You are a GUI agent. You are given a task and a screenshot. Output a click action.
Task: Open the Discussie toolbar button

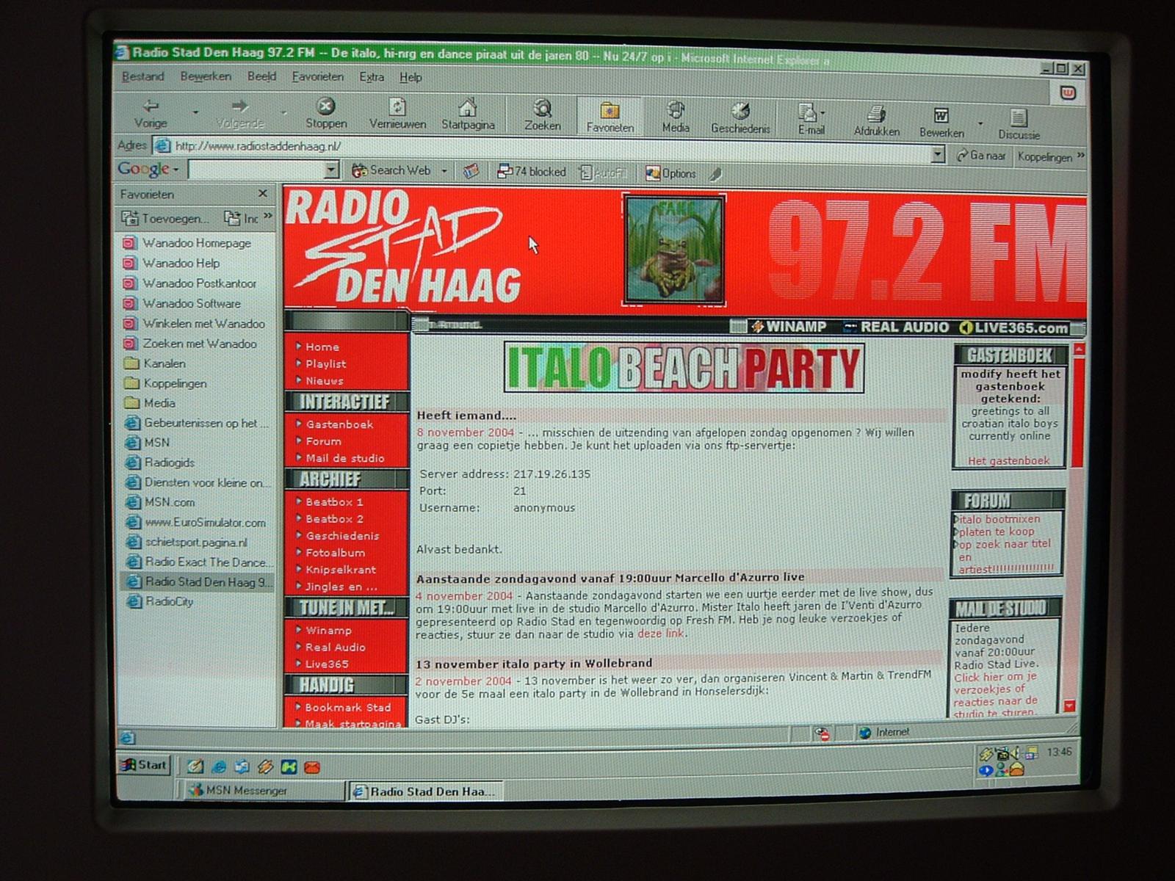[x=1019, y=123]
